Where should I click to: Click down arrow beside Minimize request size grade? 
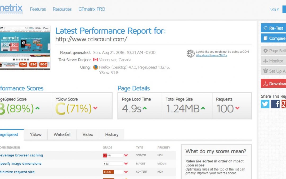click(126, 172)
